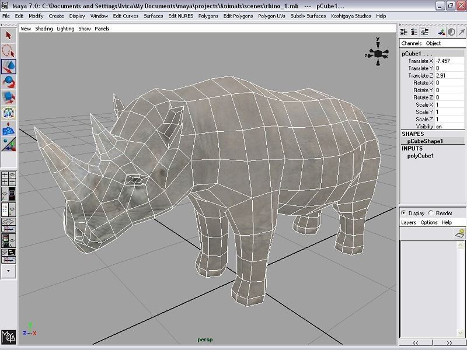Switch to Persp/Outliner layout
This screenshot has height=350, width=467.
(8, 194)
